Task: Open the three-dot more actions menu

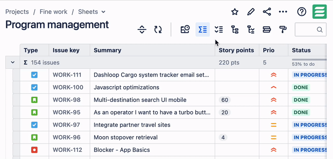Action: 283,12
